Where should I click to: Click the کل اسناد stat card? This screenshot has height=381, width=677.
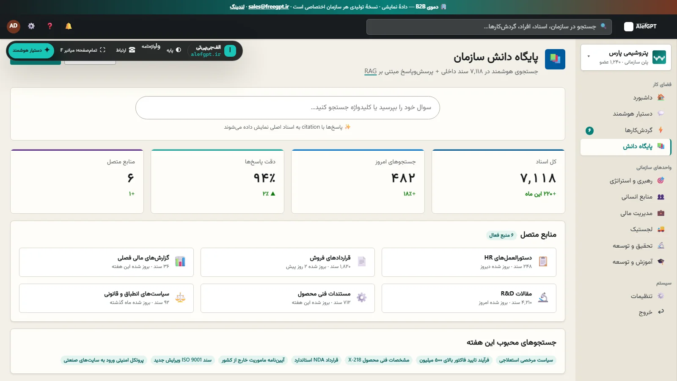click(498, 182)
